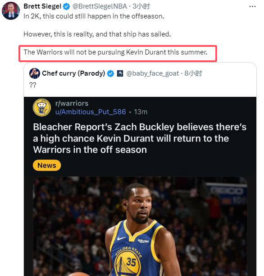Select the yellow News flair tag
264x276 pixels.
point(47,165)
